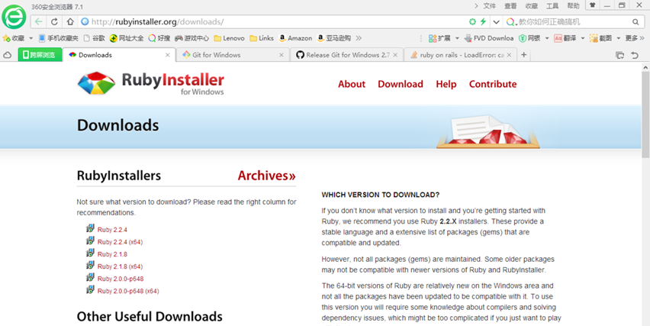Open the 谷歌 bookmark

tap(94, 38)
